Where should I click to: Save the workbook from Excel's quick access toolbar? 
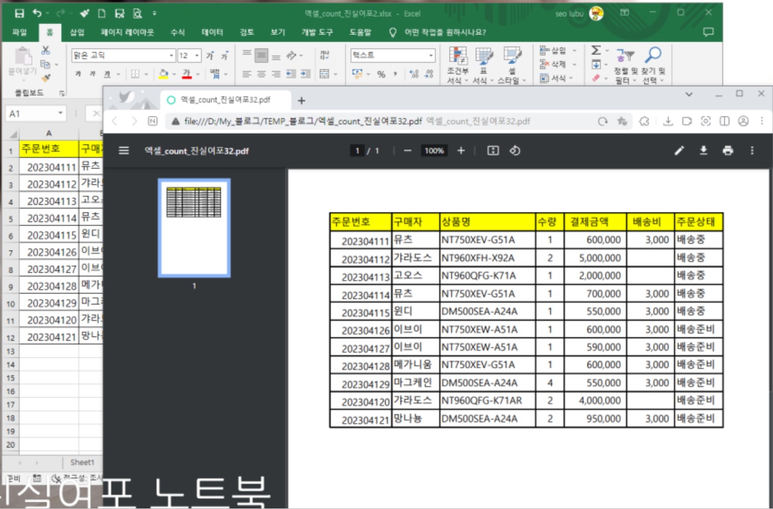point(19,13)
